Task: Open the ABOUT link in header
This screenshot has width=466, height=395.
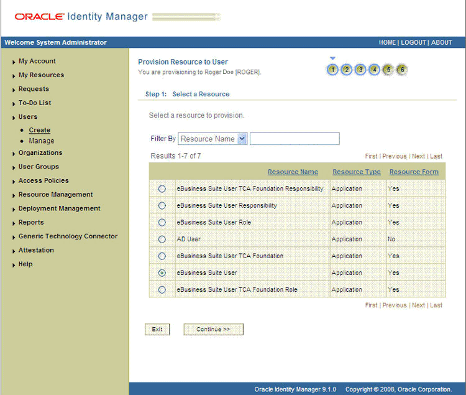Action: click(x=442, y=42)
